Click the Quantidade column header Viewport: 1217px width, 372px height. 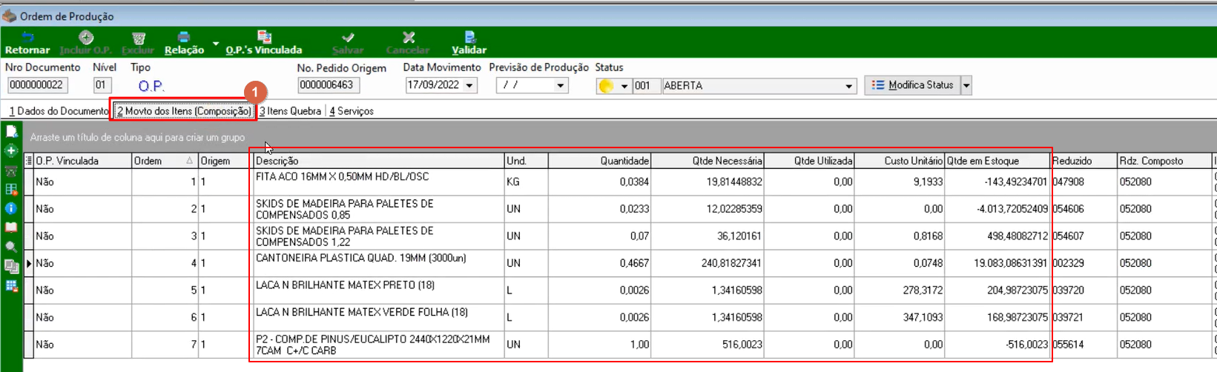pos(599,161)
